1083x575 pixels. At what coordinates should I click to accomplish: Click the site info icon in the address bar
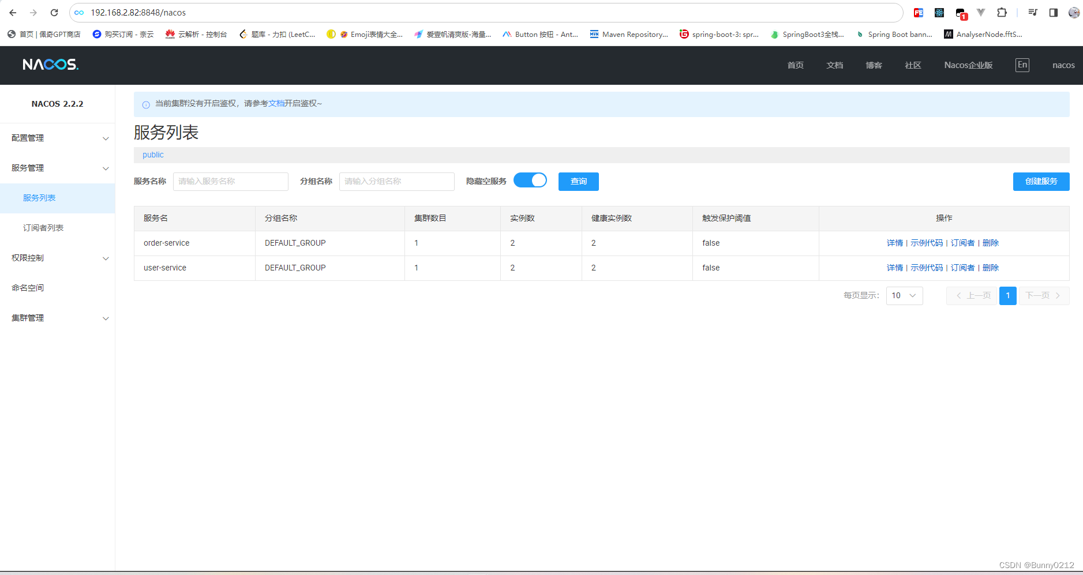click(x=80, y=13)
